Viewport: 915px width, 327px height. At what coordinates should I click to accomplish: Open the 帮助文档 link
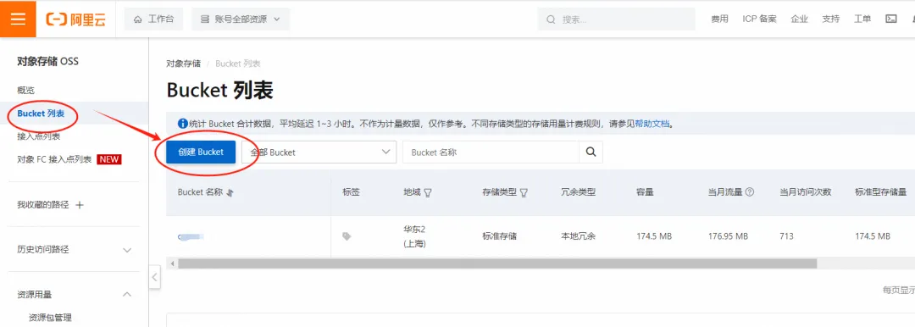click(652, 124)
